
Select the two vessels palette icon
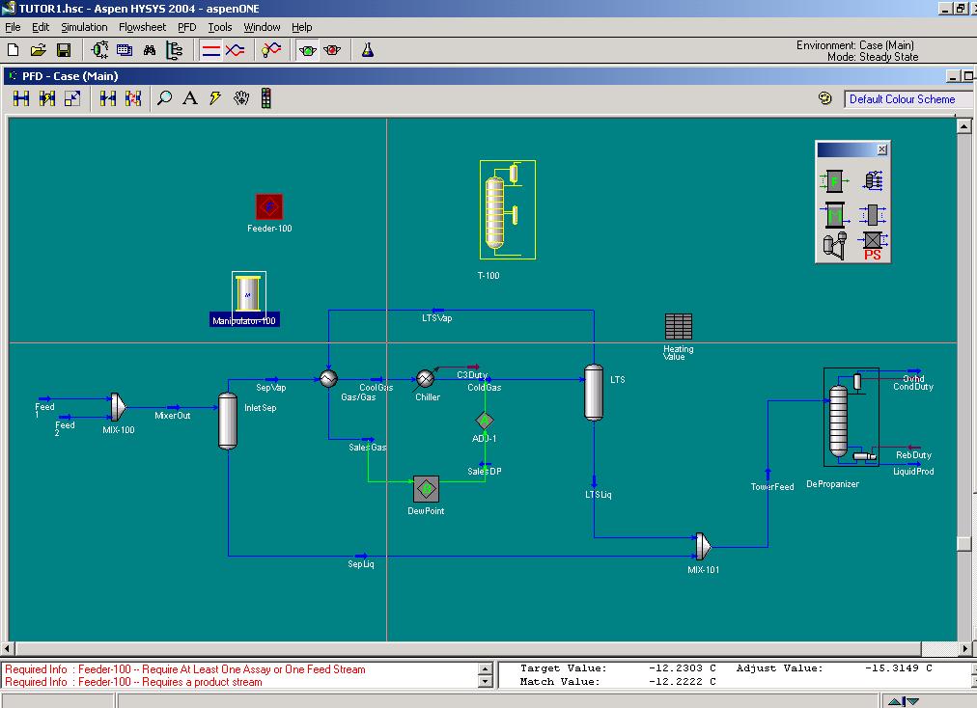834,246
